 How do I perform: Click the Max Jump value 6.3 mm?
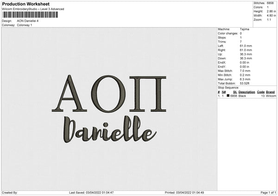pos(245,79)
